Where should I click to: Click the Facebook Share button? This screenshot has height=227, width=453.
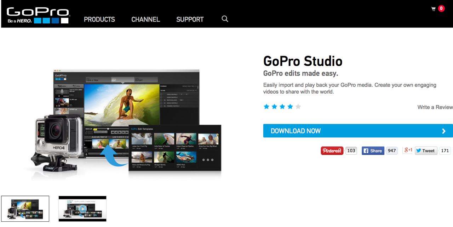(x=373, y=151)
